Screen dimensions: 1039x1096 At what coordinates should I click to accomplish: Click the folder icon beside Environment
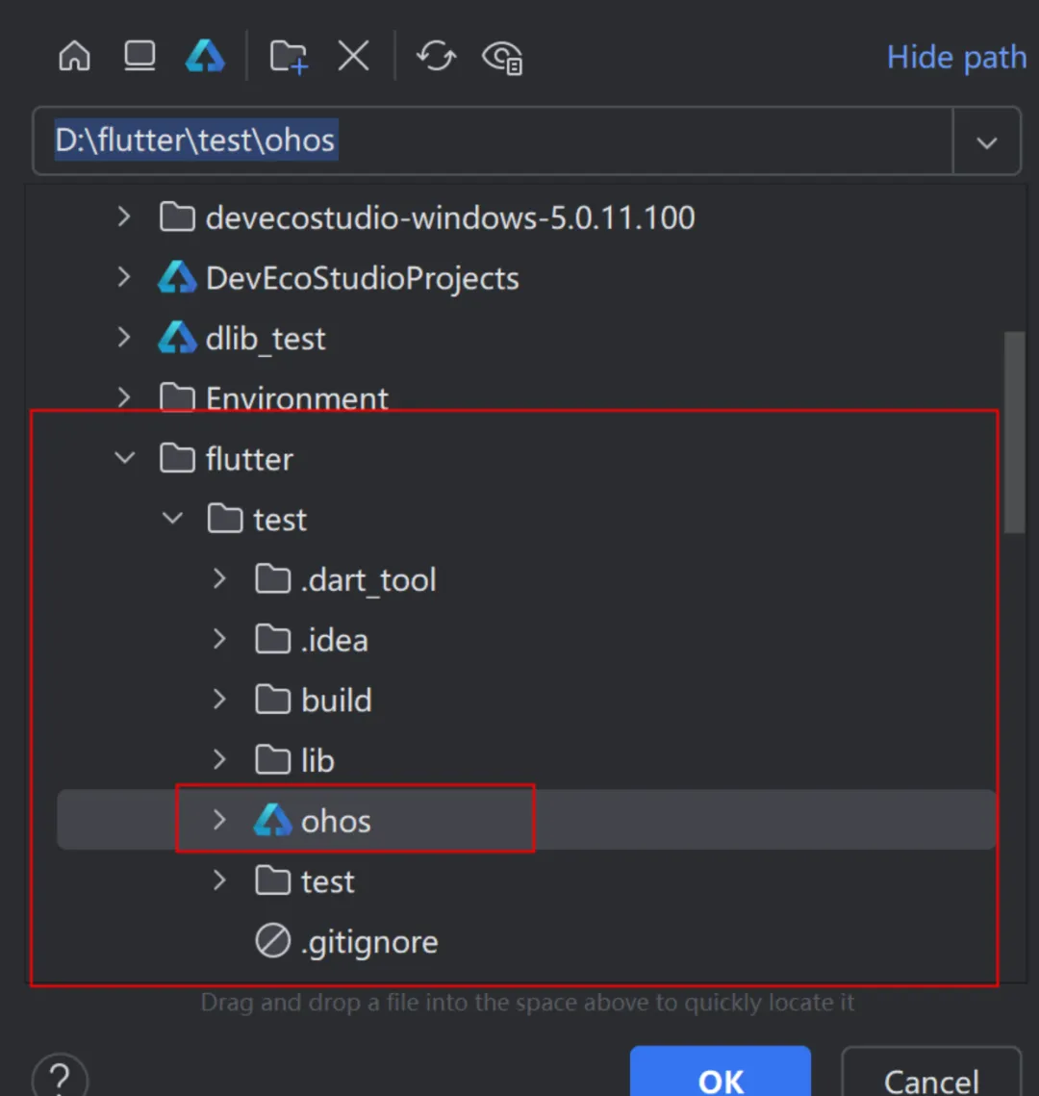coord(177,397)
